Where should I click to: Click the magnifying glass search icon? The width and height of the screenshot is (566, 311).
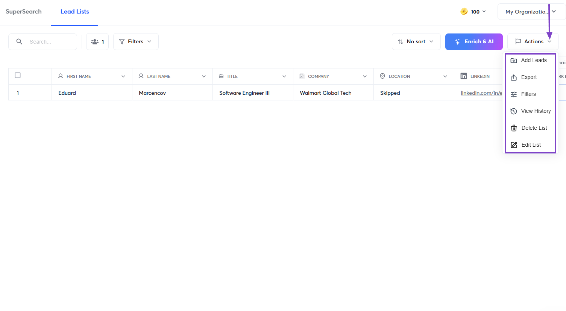pyautogui.click(x=19, y=41)
